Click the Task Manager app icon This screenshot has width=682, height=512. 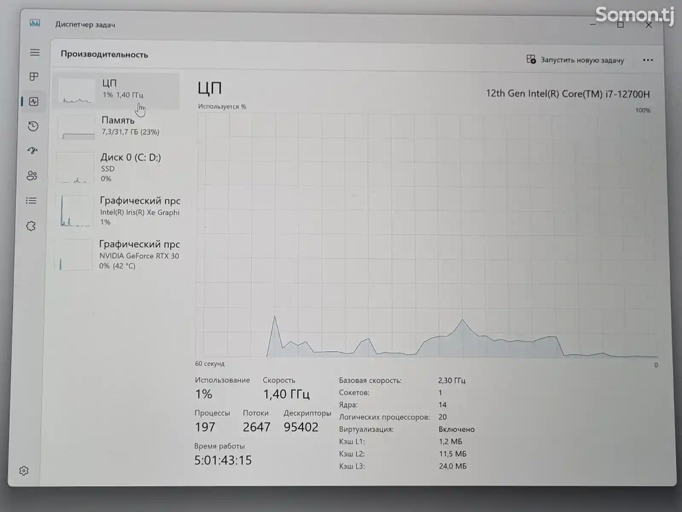(35, 23)
